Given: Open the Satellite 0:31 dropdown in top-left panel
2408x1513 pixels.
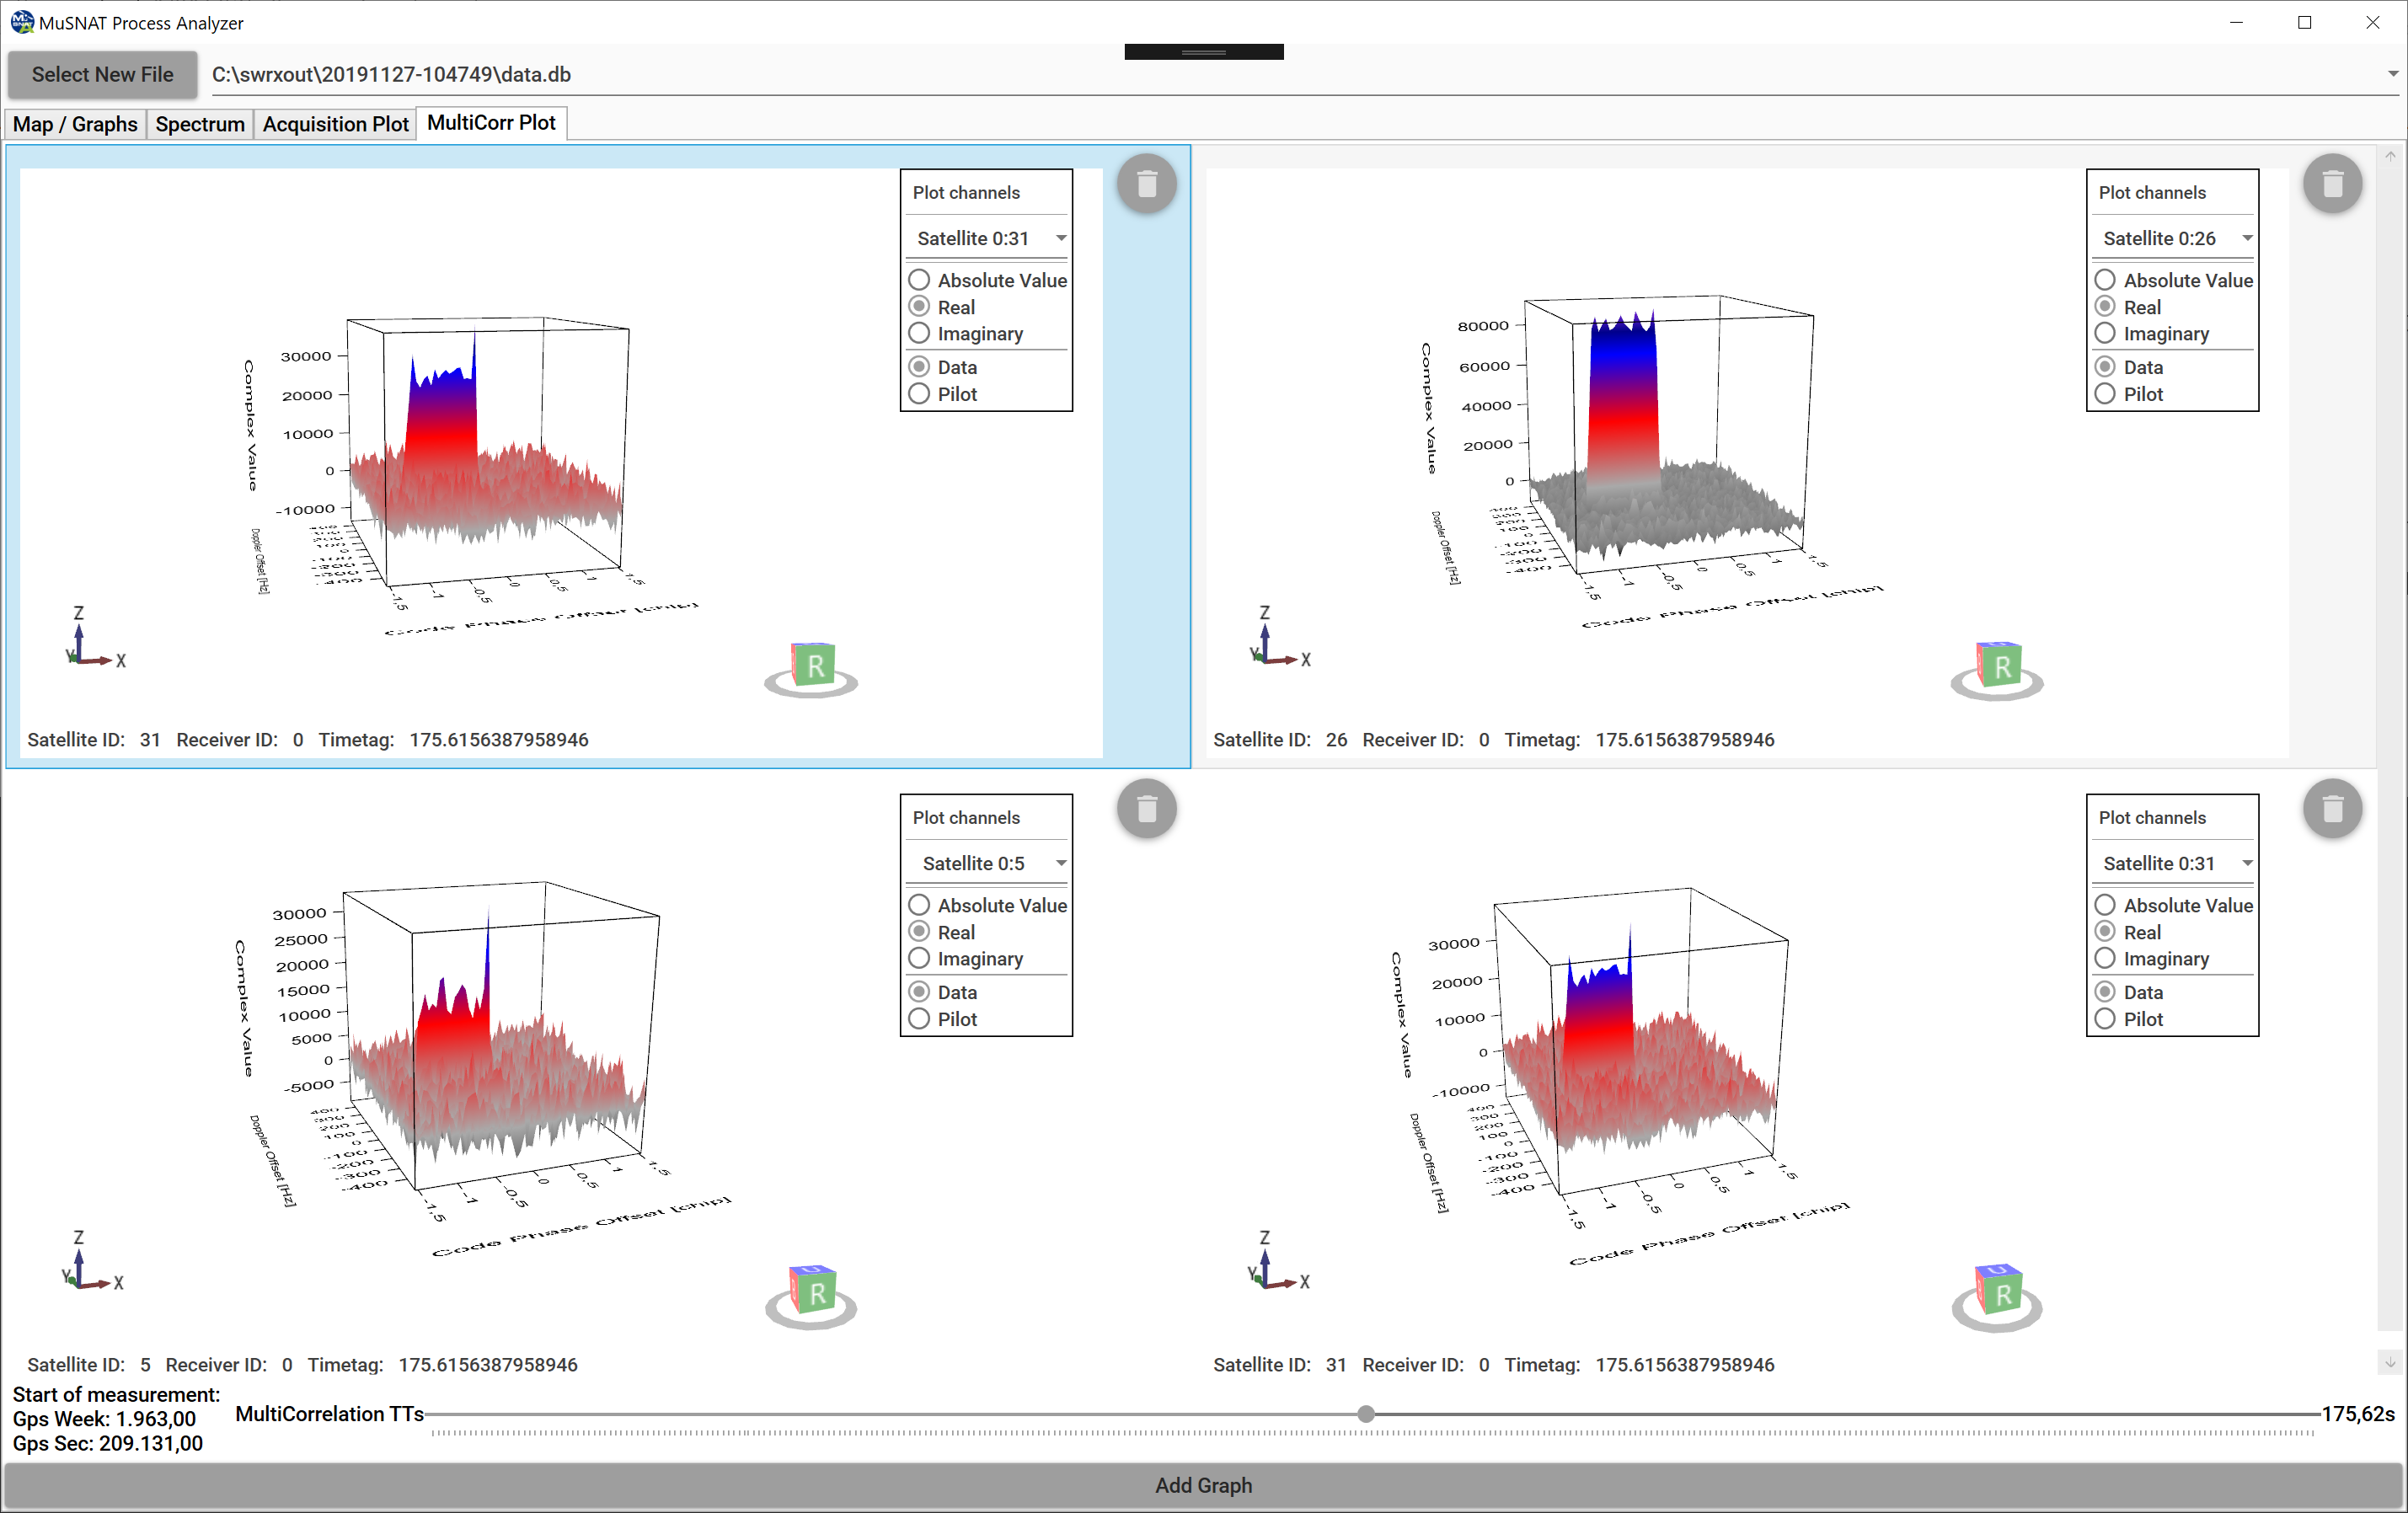Looking at the screenshot, I should (987, 238).
